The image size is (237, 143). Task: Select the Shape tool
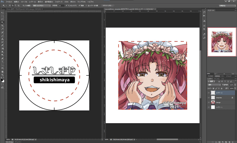click(2, 68)
